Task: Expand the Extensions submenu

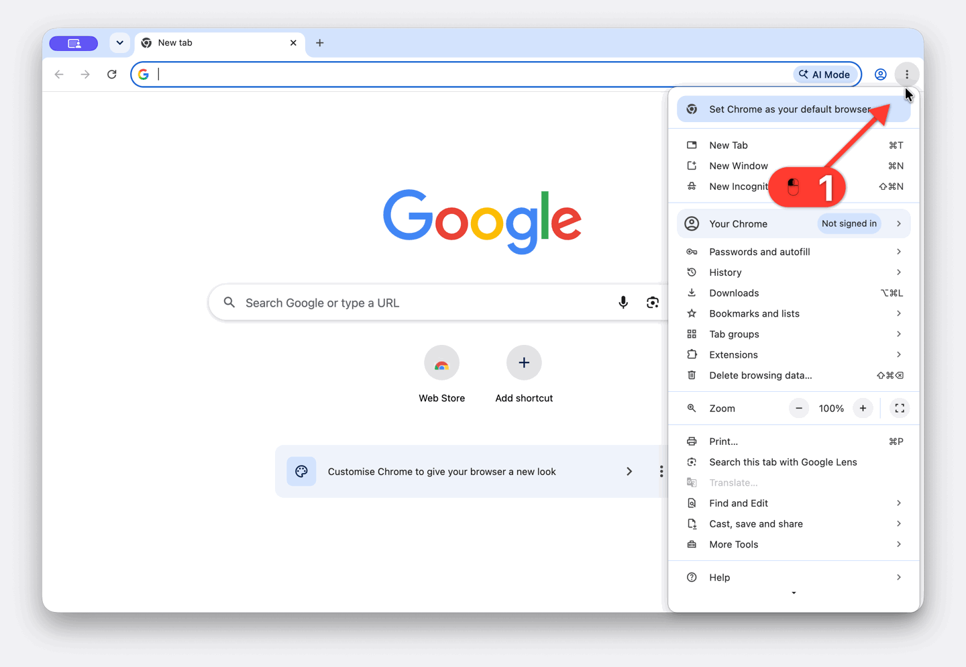Action: [x=794, y=354]
